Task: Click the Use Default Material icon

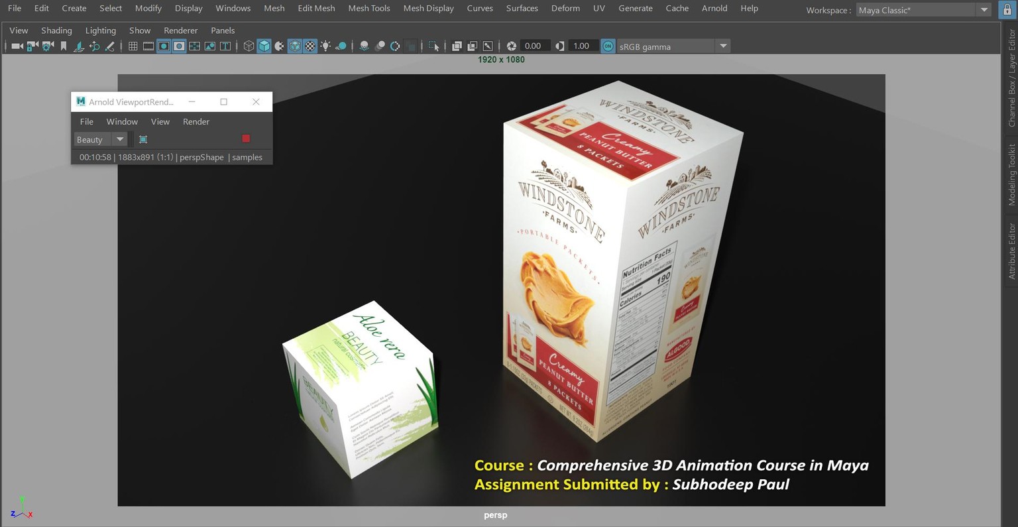Action: 280,46
